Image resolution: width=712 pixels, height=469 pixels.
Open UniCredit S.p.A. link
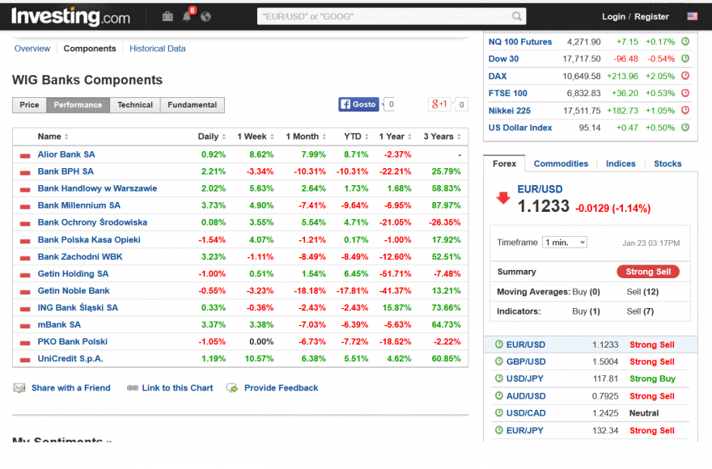70,358
